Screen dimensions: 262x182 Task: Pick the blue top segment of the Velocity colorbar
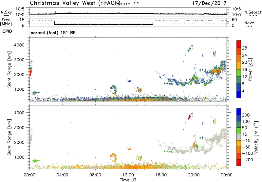(239, 112)
